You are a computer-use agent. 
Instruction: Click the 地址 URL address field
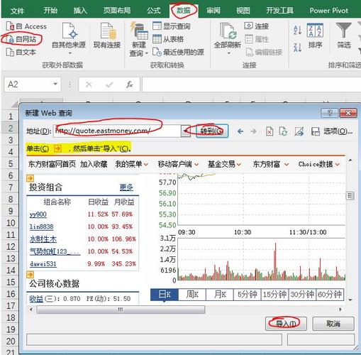coord(117,131)
